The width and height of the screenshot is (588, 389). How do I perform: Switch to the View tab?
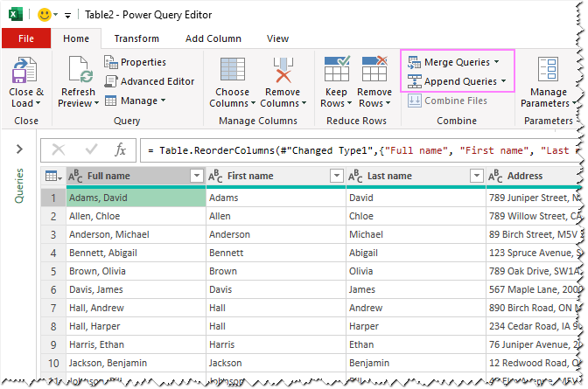point(277,38)
